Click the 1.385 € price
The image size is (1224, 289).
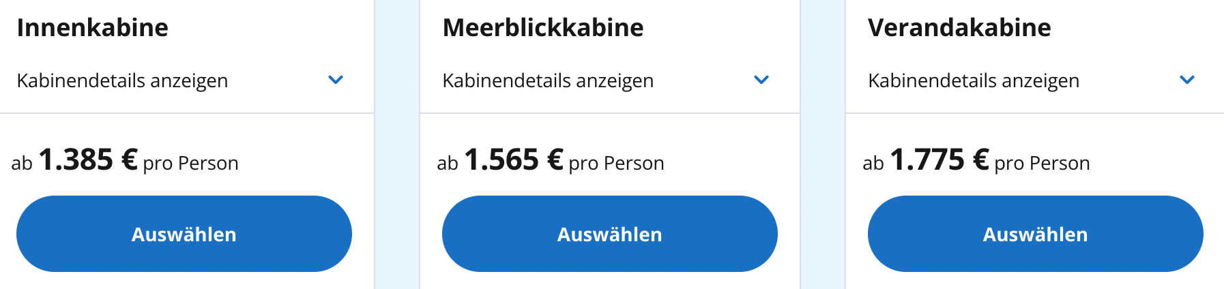89,160
